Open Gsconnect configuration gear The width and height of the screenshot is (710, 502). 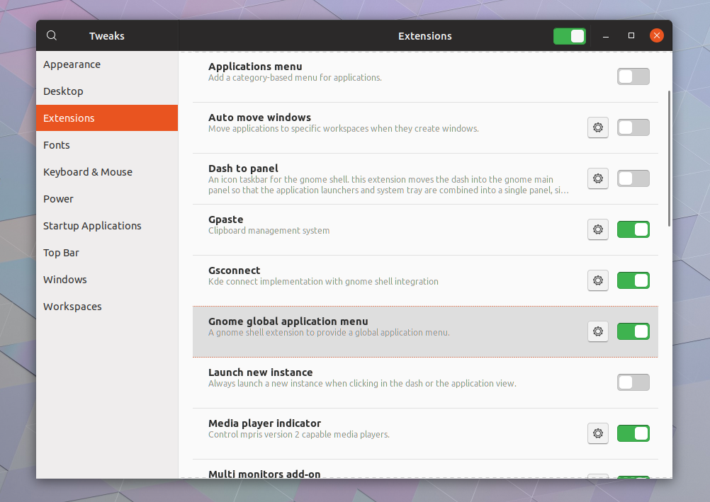(x=597, y=280)
